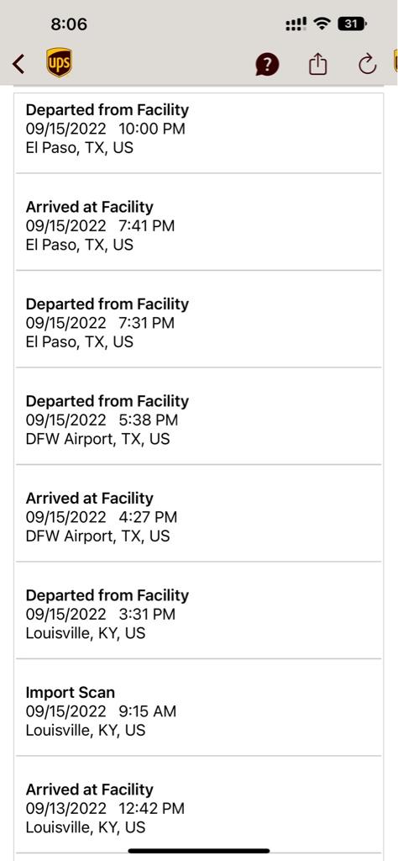Tap the back arrow in the header
The height and width of the screenshot is (861, 398).
[18, 64]
